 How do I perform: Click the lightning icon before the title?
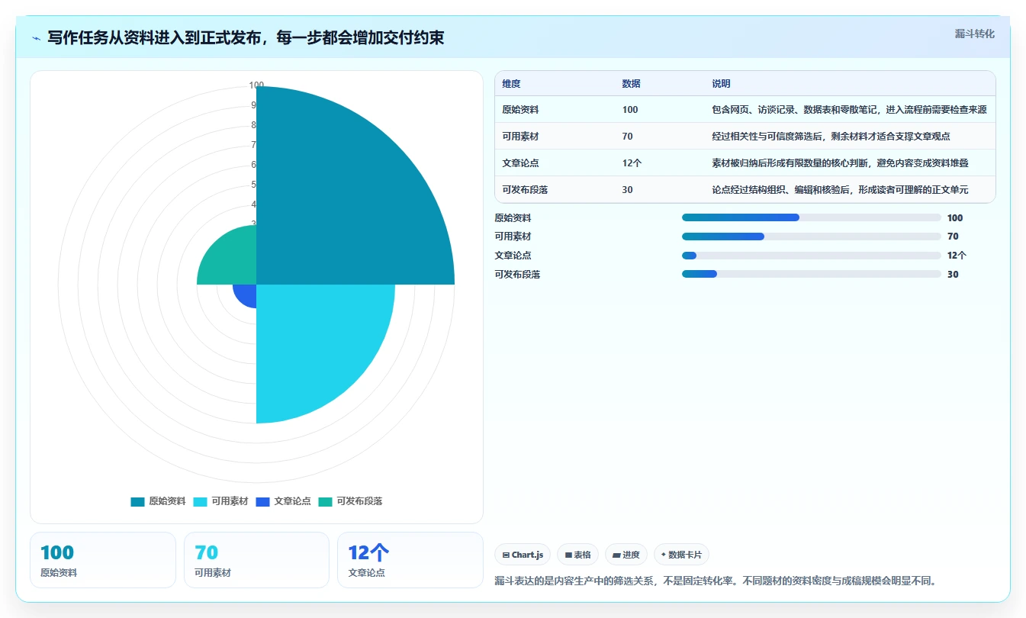tap(37, 38)
